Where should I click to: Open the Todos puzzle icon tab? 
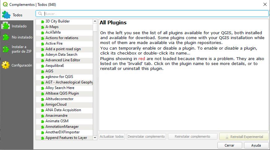coord(6,15)
